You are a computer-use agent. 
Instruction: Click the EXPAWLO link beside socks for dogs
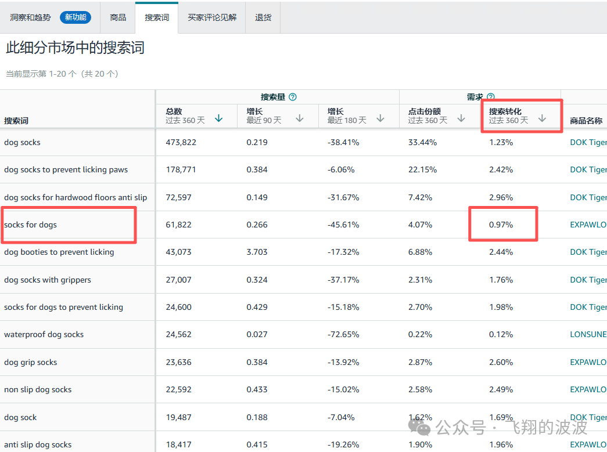point(590,224)
